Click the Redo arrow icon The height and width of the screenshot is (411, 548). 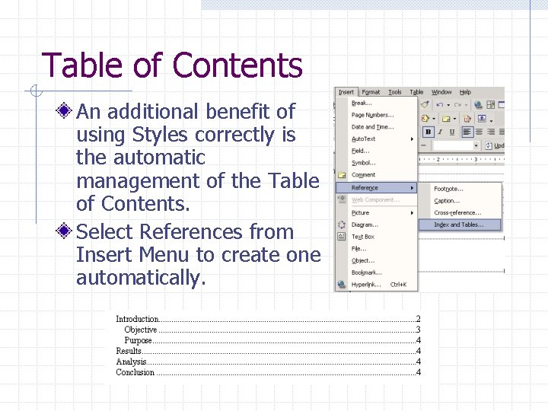point(457,105)
